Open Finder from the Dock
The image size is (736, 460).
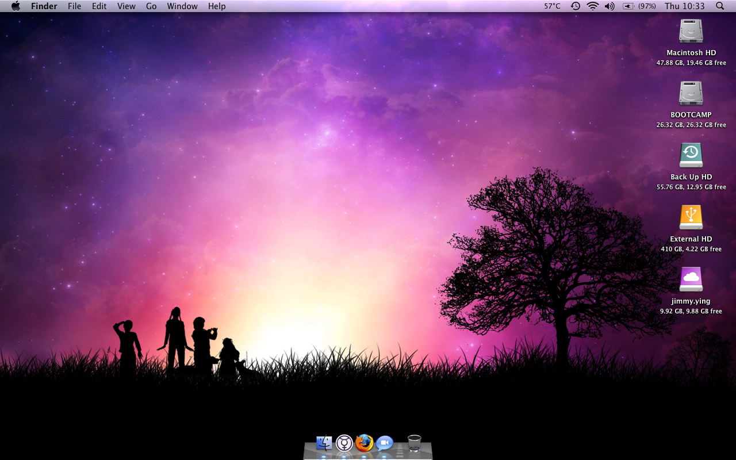coord(324,443)
